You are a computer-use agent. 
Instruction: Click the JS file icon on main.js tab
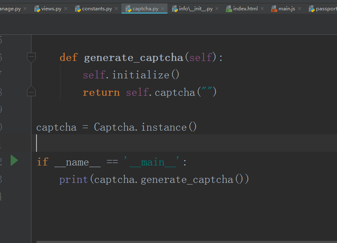[274, 8]
